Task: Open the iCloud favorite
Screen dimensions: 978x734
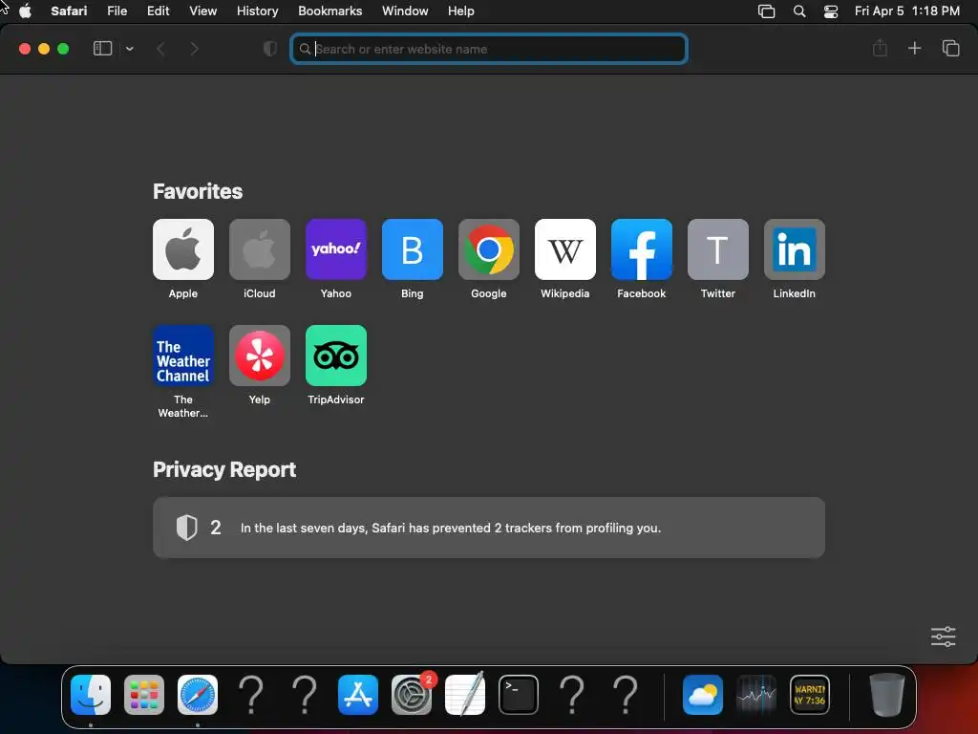Action: pyautogui.click(x=260, y=249)
